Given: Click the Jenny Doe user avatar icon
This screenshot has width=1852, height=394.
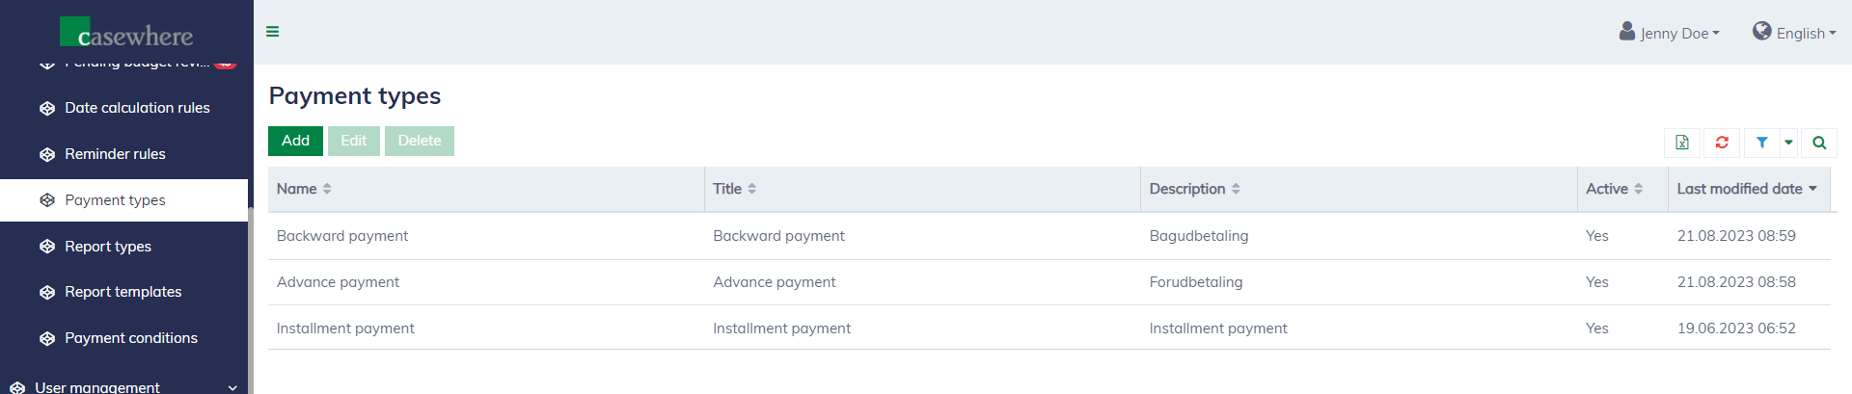Looking at the screenshot, I should (1627, 31).
